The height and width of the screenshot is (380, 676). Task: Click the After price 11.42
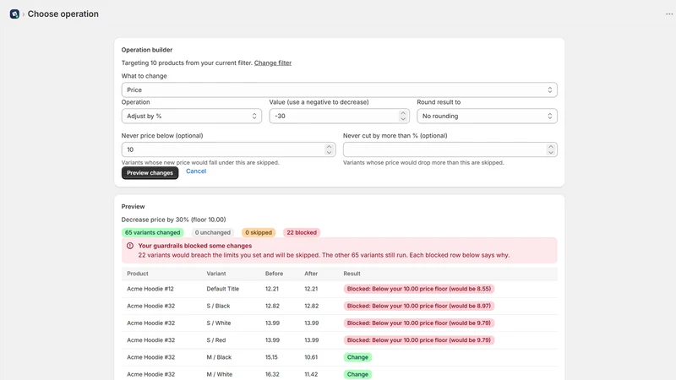pos(311,374)
